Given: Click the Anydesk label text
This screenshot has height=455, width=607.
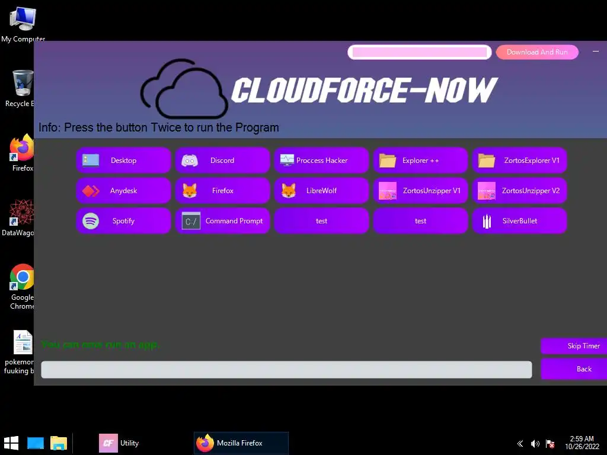Looking at the screenshot, I should tap(123, 191).
